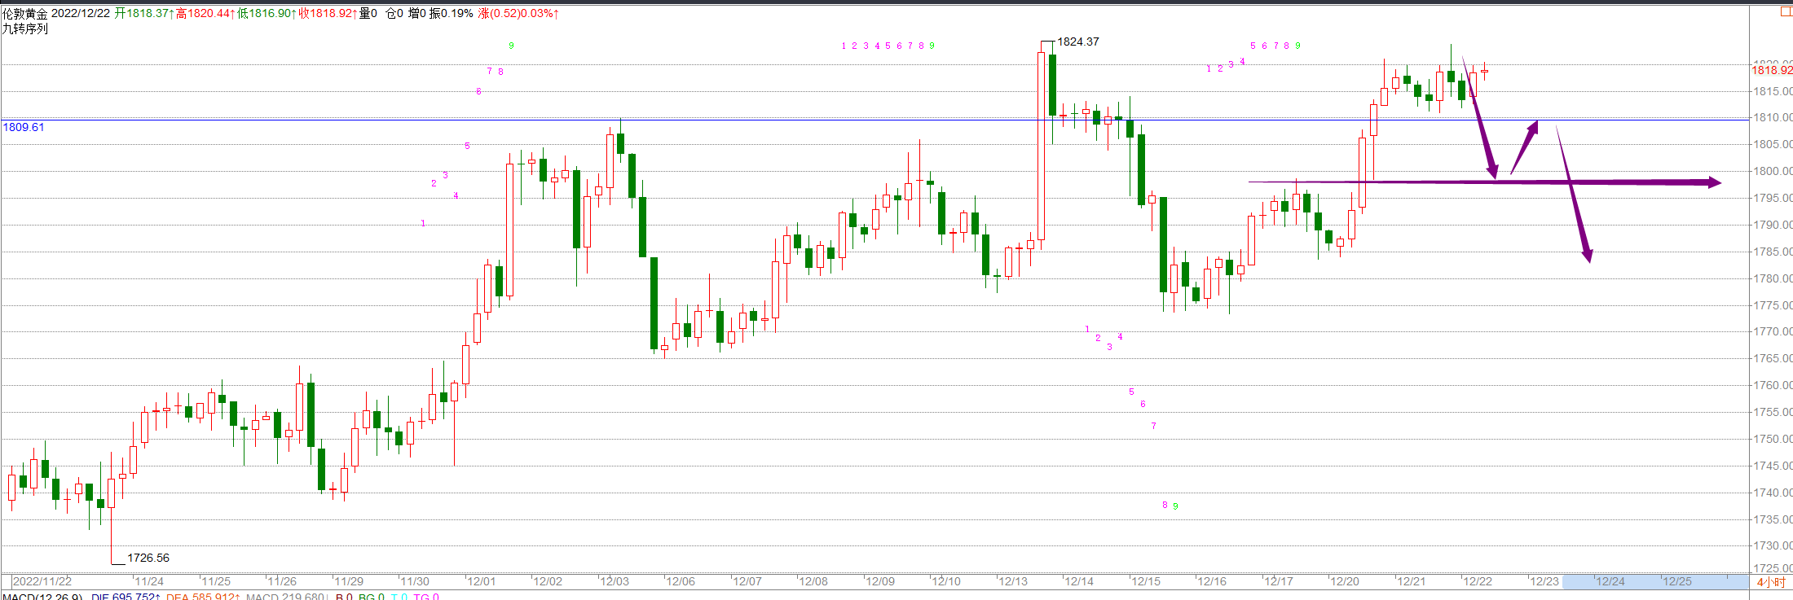Click the 1824.37 high price marker
Viewport: 1793px width, 600px height.
[1077, 42]
